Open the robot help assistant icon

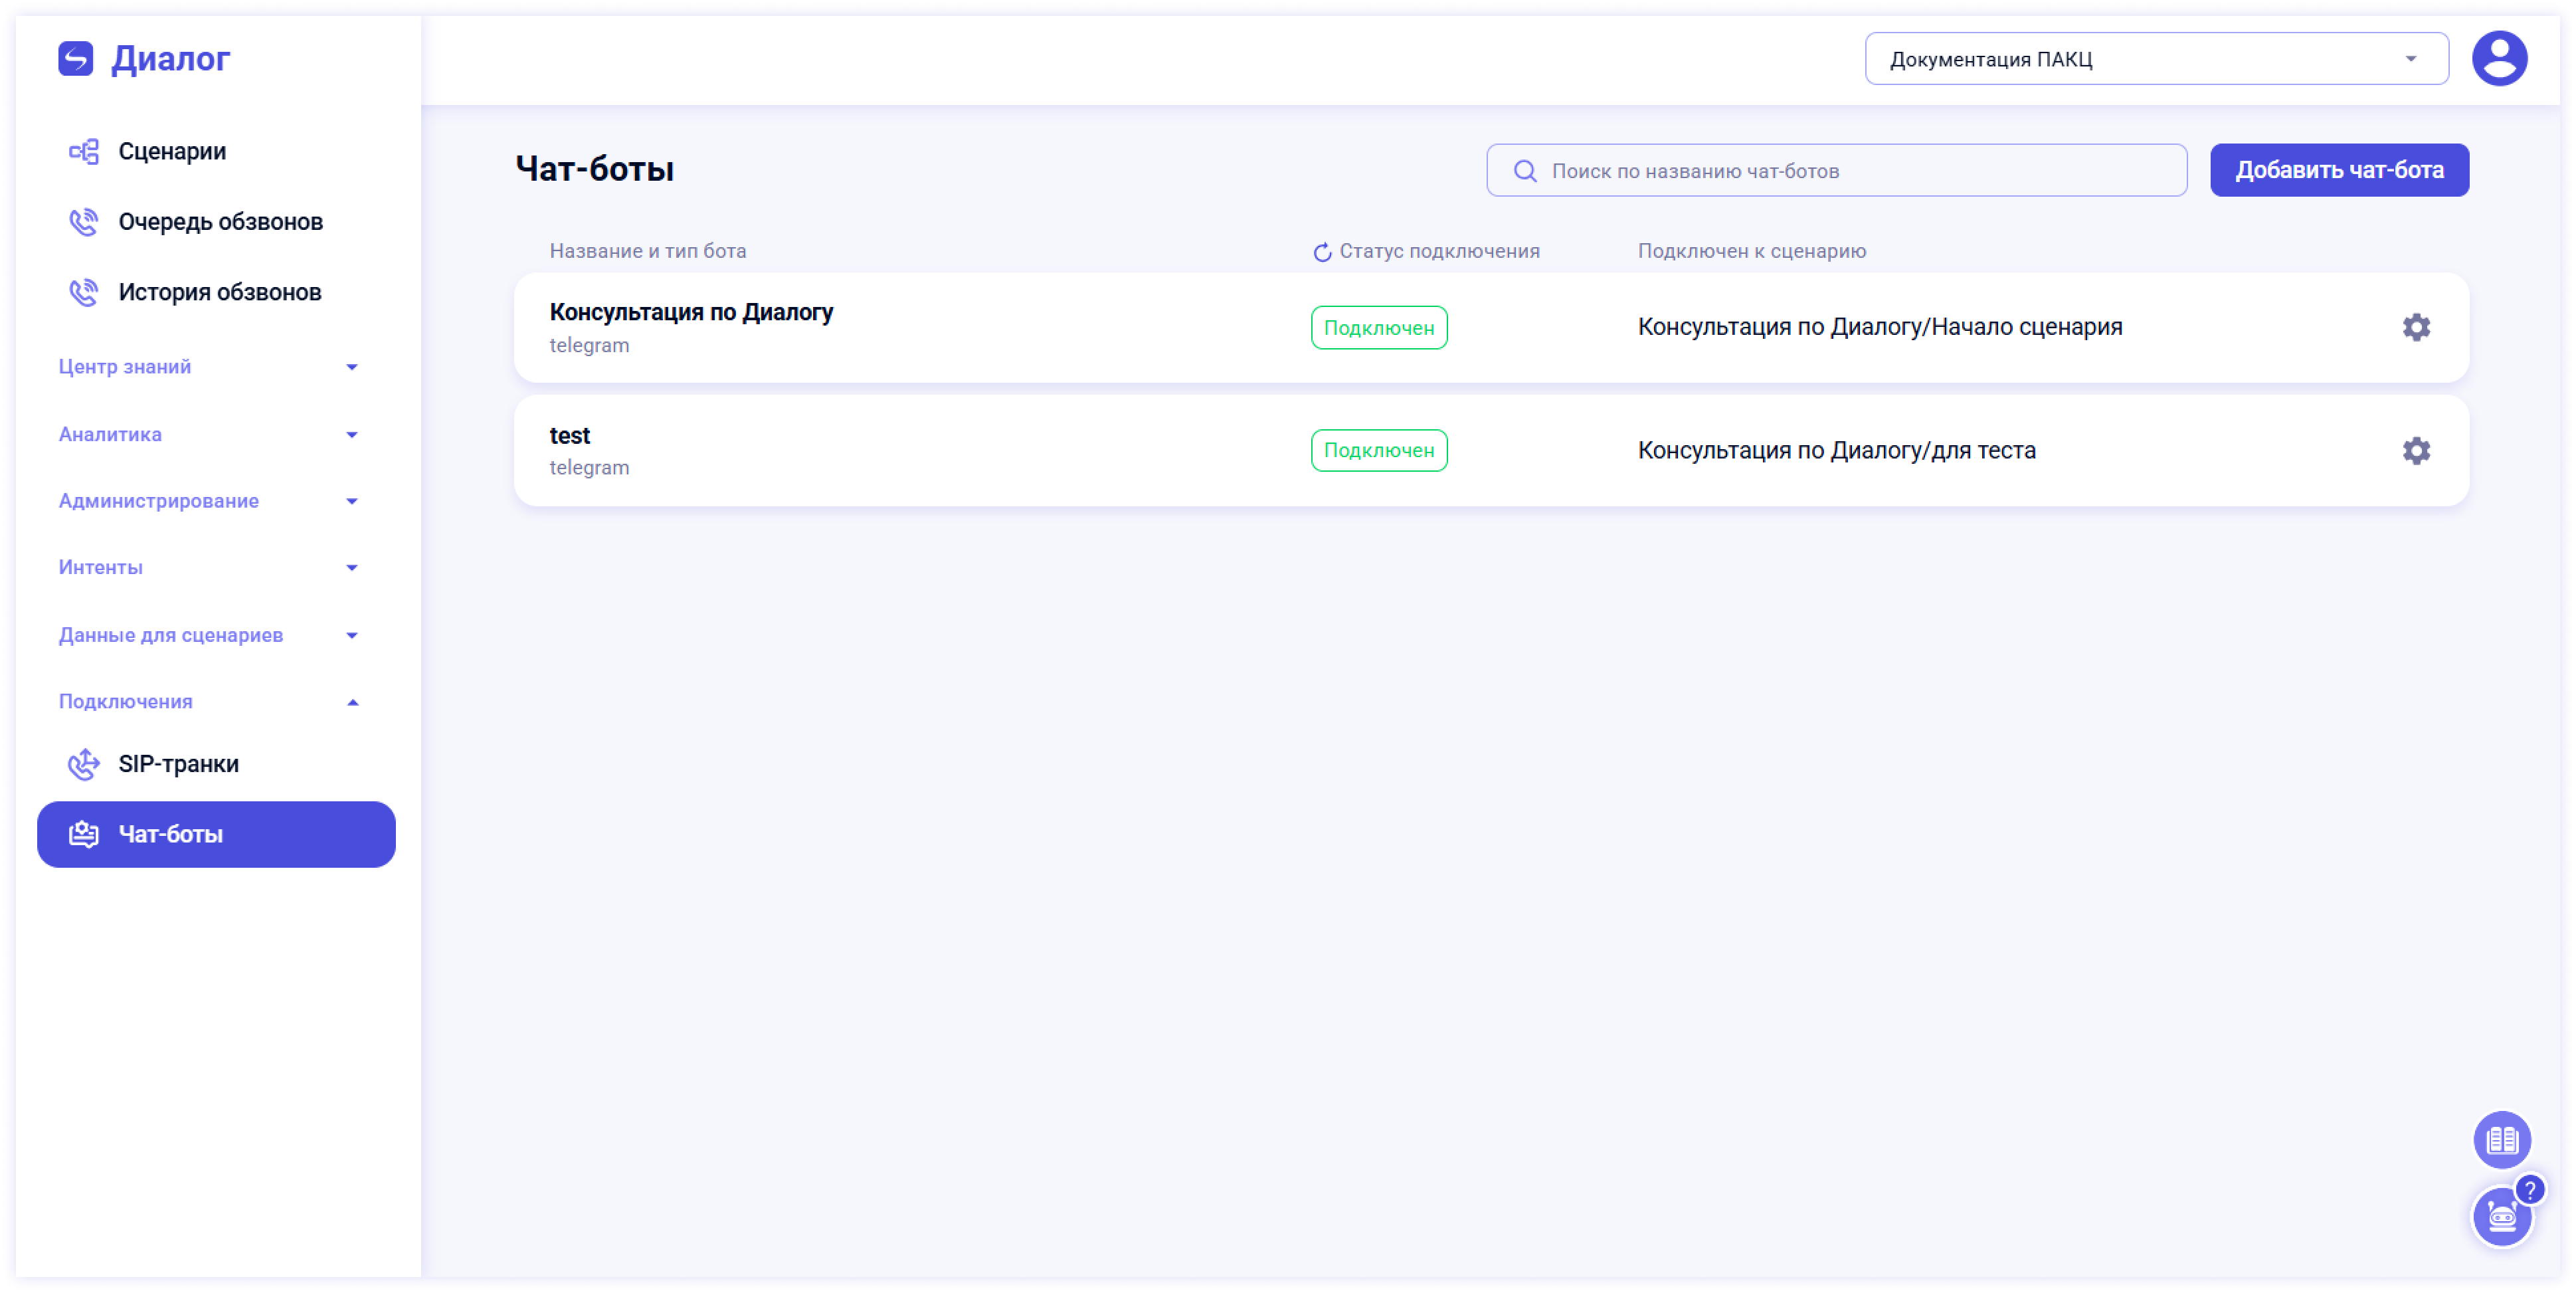[2501, 1217]
